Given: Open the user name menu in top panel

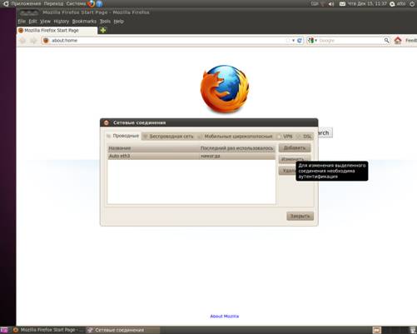Looking at the screenshot, I should 401,4.
